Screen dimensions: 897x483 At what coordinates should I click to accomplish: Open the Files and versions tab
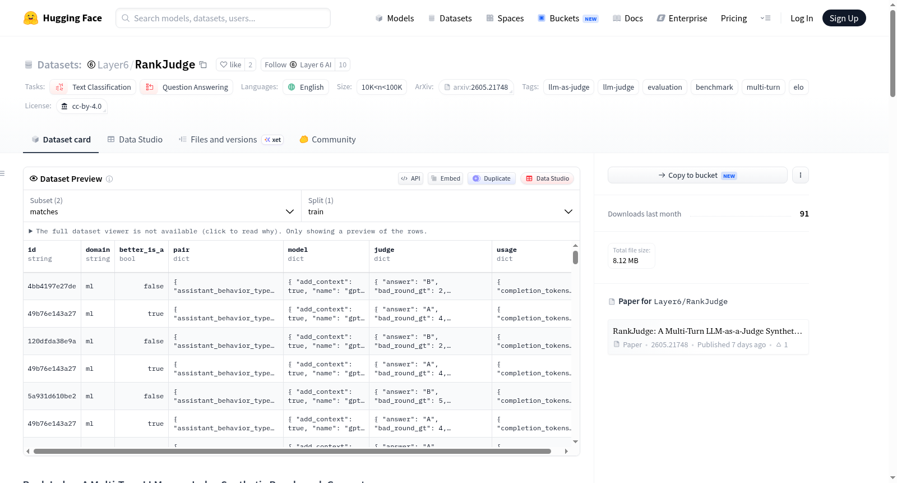(x=231, y=140)
